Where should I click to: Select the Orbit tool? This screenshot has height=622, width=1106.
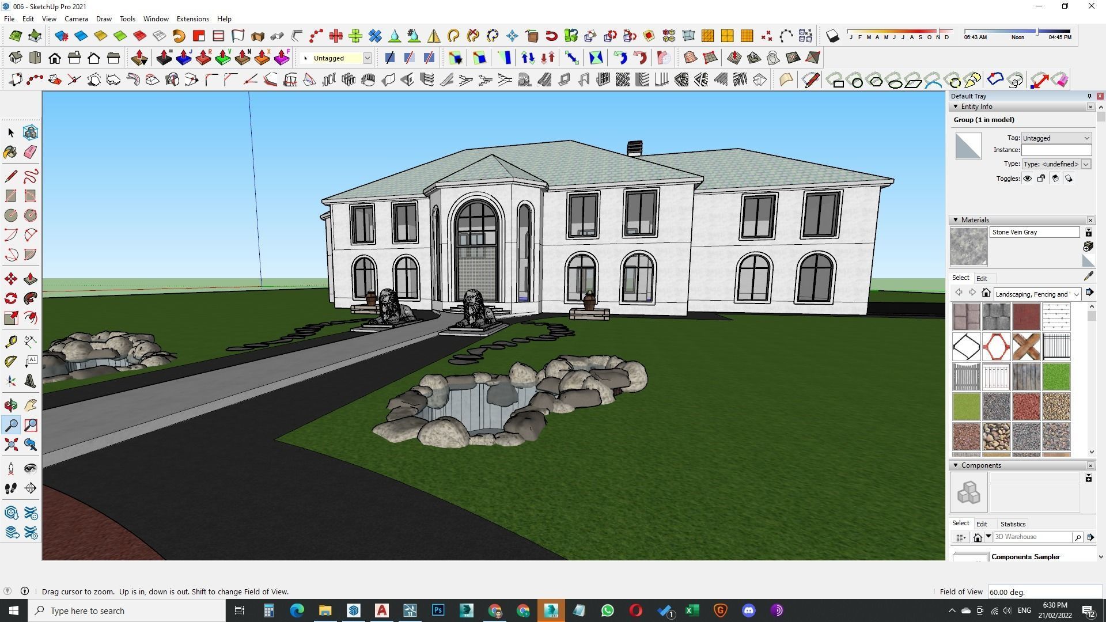10,405
